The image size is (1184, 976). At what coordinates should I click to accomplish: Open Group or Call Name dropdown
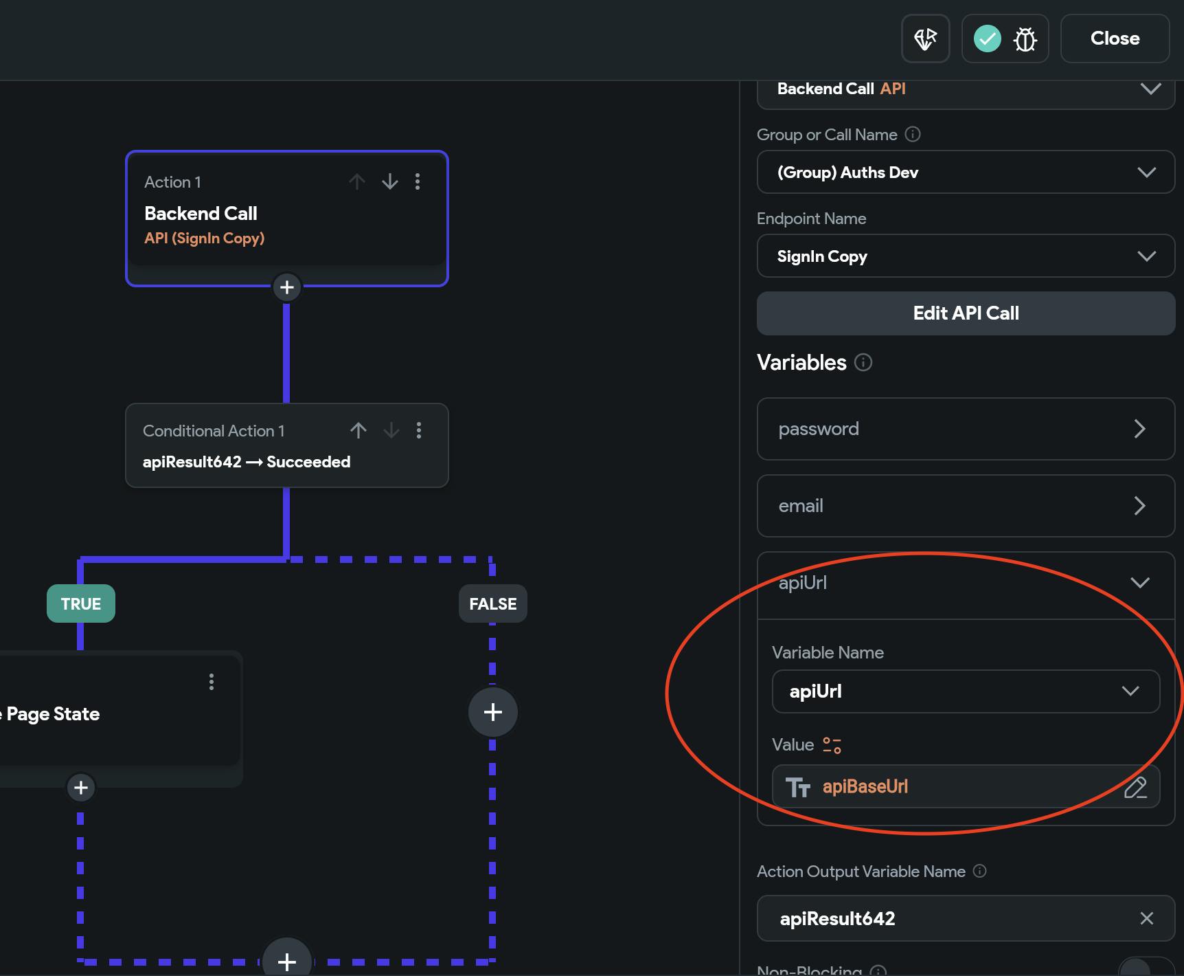pyautogui.click(x=965, y=172)
